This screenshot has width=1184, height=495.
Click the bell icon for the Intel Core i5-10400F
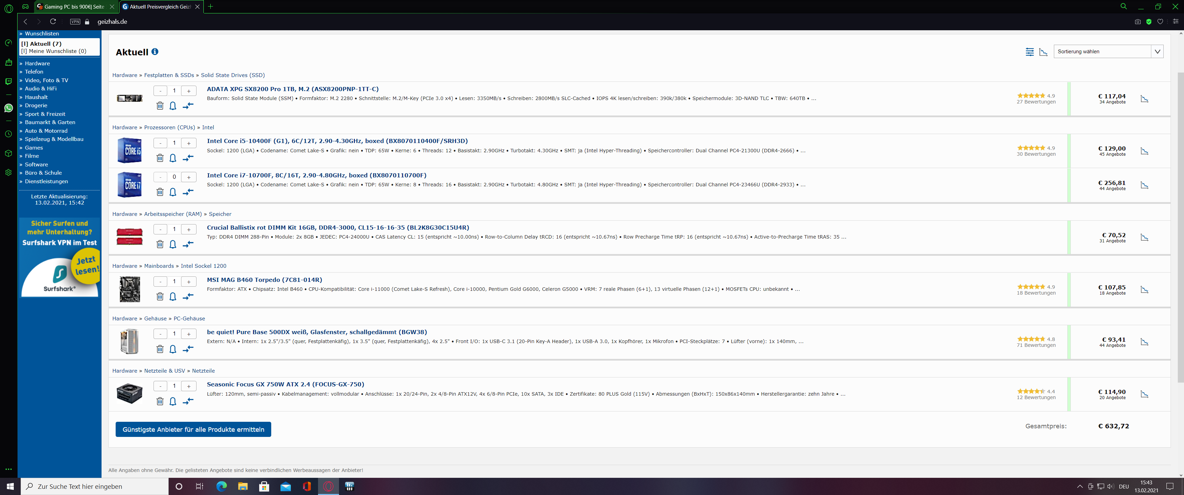pos(173,158)
